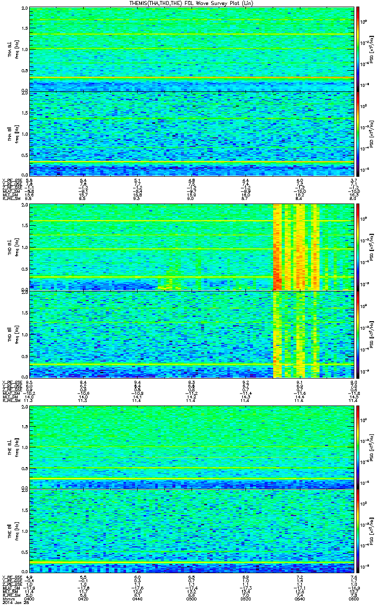Image resolution: width=378 pixels, height=606 pixels.
Task: Click the PSD [nT²/Hz] label beside THE B∥ color bar
Action: [x=371, y=531]
